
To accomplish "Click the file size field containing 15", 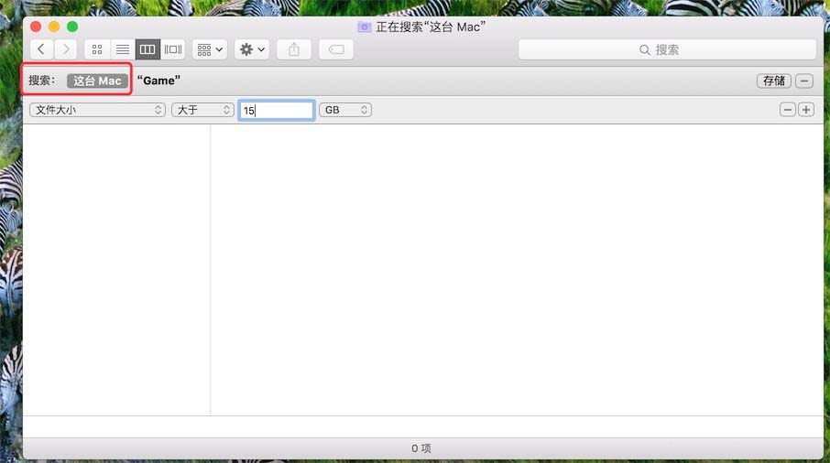I will pos(277,110).
